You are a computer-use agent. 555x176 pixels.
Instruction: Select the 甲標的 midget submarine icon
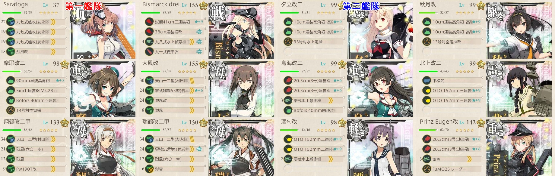pos(427,81)
